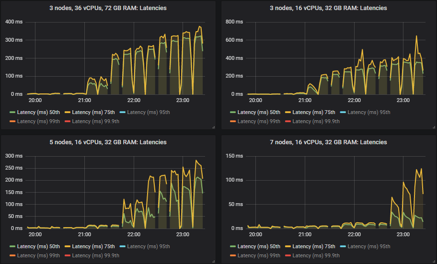Open the "7 nodes, 16 vCPUs" panel title menu
The width and height of the screenshot is (437, 264).
pyautogui.click(x=328, y=142)
